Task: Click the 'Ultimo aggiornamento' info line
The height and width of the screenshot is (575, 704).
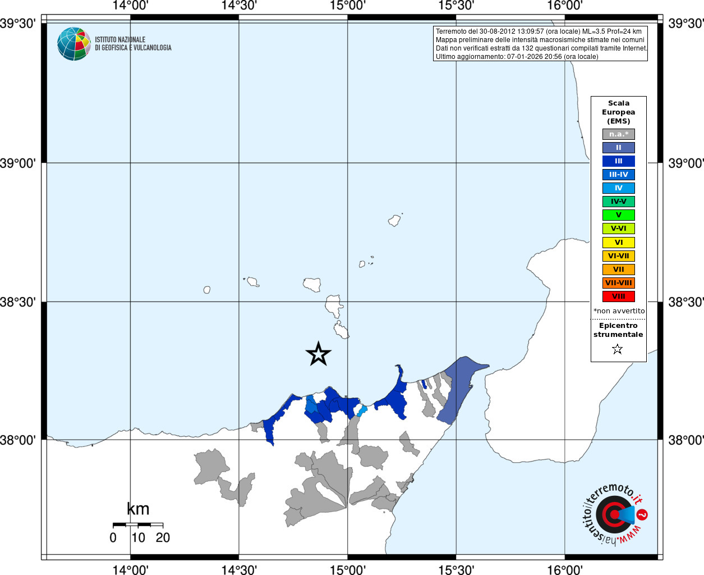Action: (x=517, y=57)
